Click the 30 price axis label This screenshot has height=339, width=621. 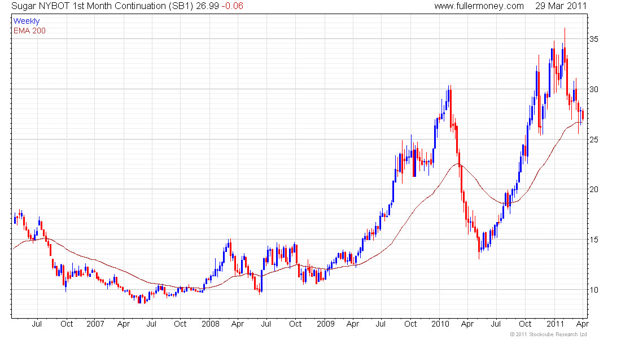(x=594, y=89)
